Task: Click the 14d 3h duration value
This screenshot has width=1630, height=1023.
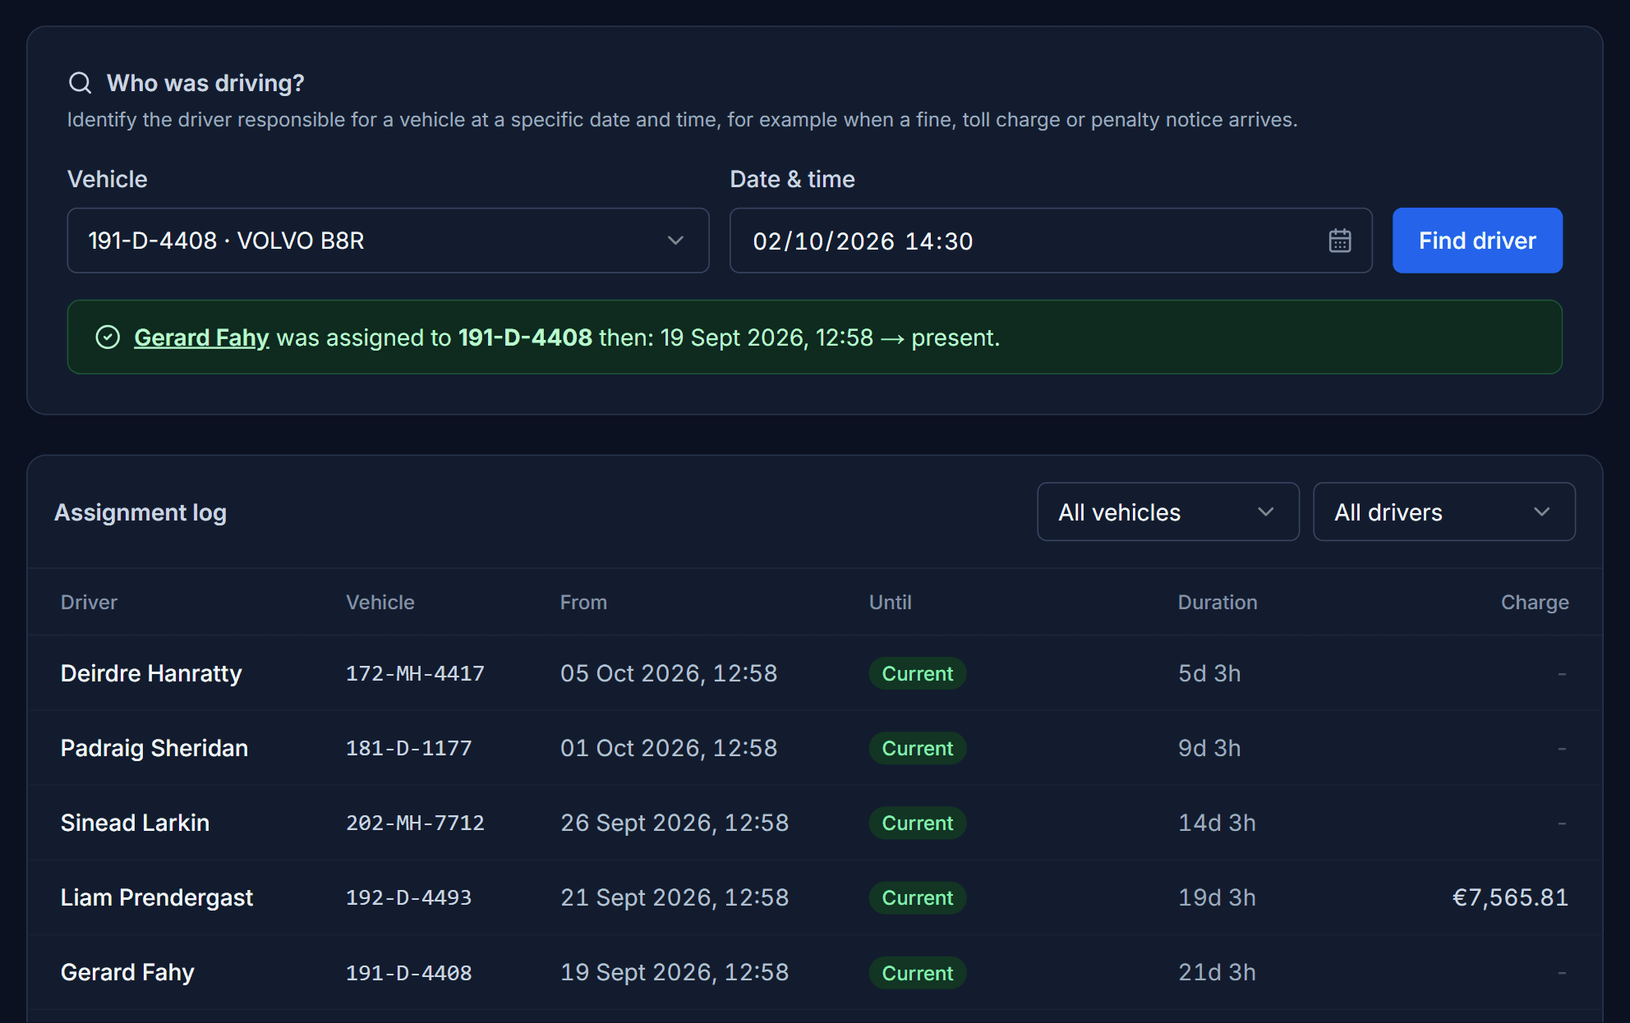Action: click(x=1217, y=823)
